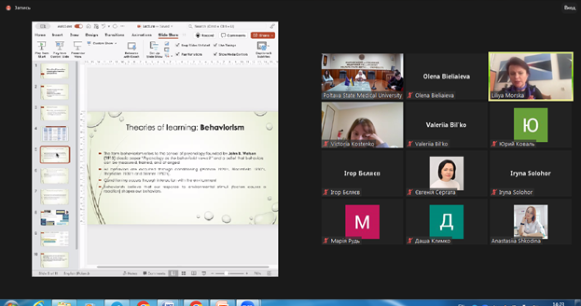Open Word from the taskbar
The height and width of the screenshot is (306, 581).
pos(168,303)
